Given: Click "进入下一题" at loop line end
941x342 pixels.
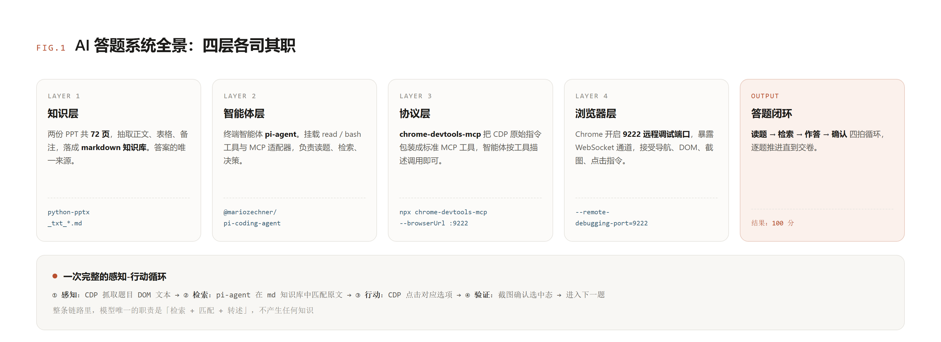Looking at the screenshot, I should pyautogui.click(x=585, y=295).
